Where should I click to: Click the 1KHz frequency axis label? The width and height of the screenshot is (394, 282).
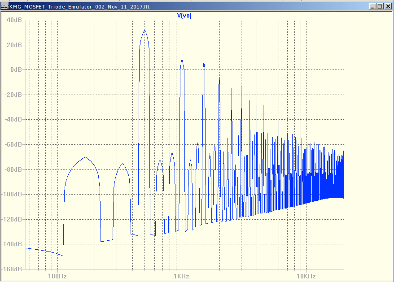pyautogui.click(x=181, y=276)
